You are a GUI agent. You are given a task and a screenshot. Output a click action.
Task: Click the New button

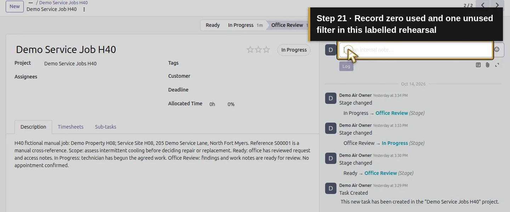coord(15,6)
